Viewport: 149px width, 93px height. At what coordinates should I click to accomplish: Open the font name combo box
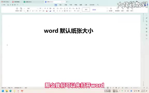[32, 9]
